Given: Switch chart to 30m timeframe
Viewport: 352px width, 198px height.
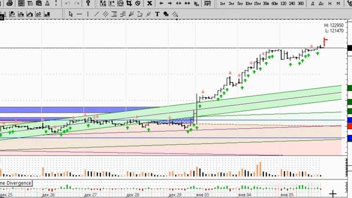Looking at the screenshot, I should (x=266, y=4).
